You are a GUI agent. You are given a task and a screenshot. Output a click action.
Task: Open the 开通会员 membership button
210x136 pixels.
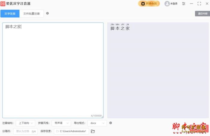coord(149,4)
